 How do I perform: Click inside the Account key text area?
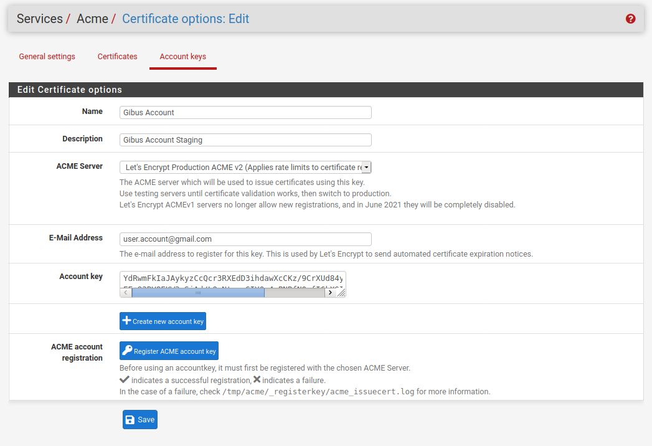click(x=232, y=279)
